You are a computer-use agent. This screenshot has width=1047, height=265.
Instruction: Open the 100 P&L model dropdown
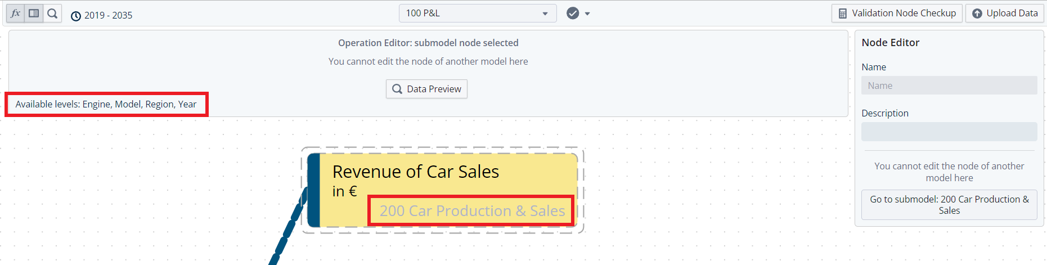click(x=477, y=13)
